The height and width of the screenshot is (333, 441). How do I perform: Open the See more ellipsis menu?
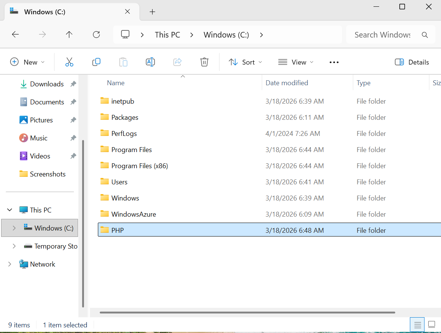(334, 62)
